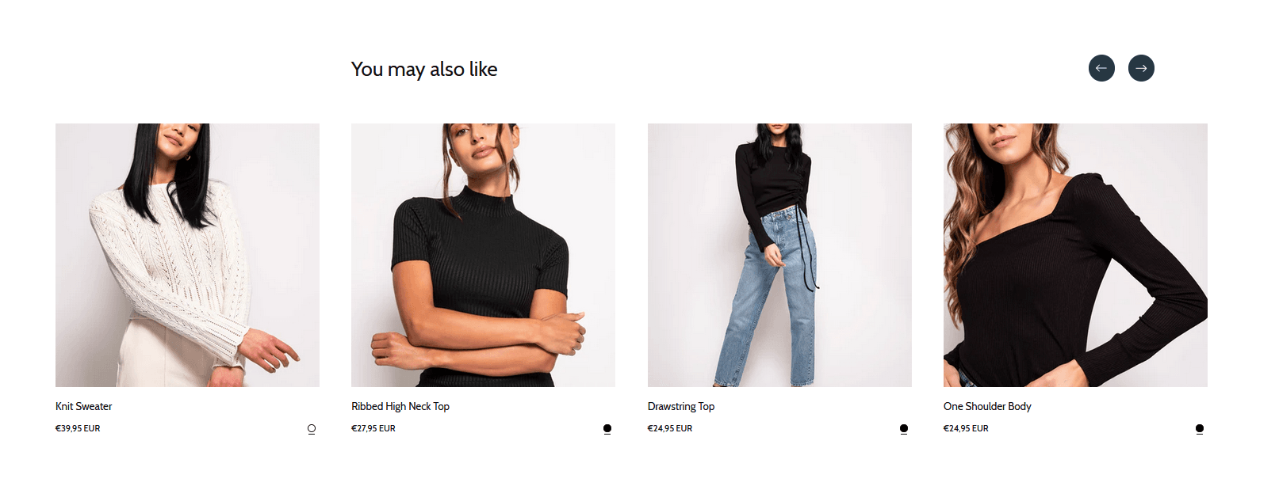
Task: Open the One Shoulder Body product photo
Action: (1075, 255)
